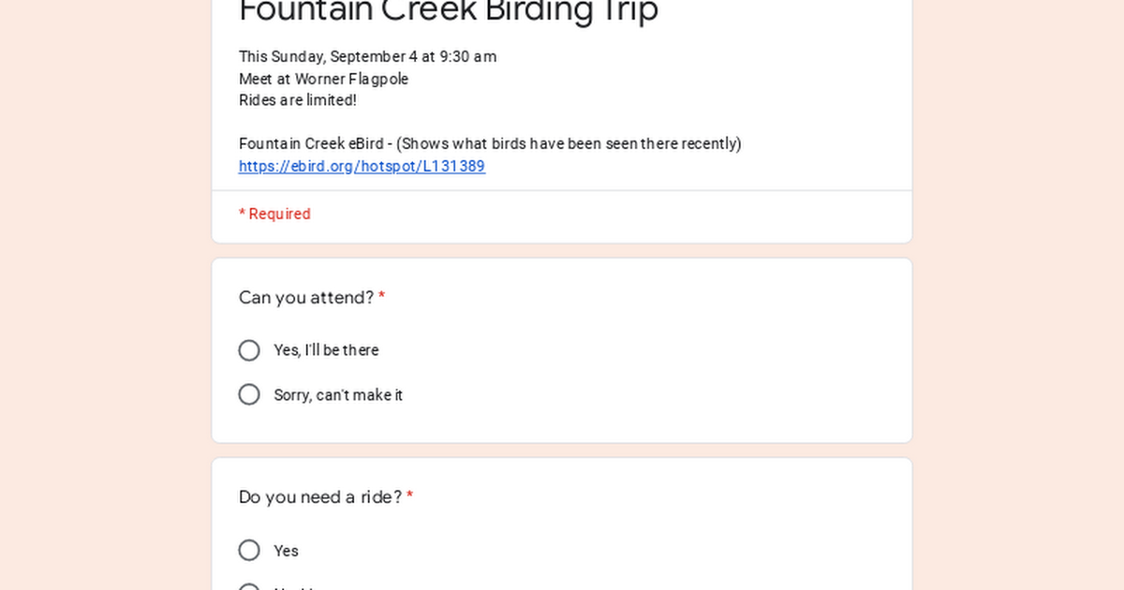Click the "Do you need a ride?" question text
The height and width of the screenshot is (590, 1124).
320,497
